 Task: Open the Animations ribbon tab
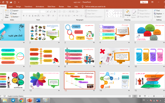40,6
